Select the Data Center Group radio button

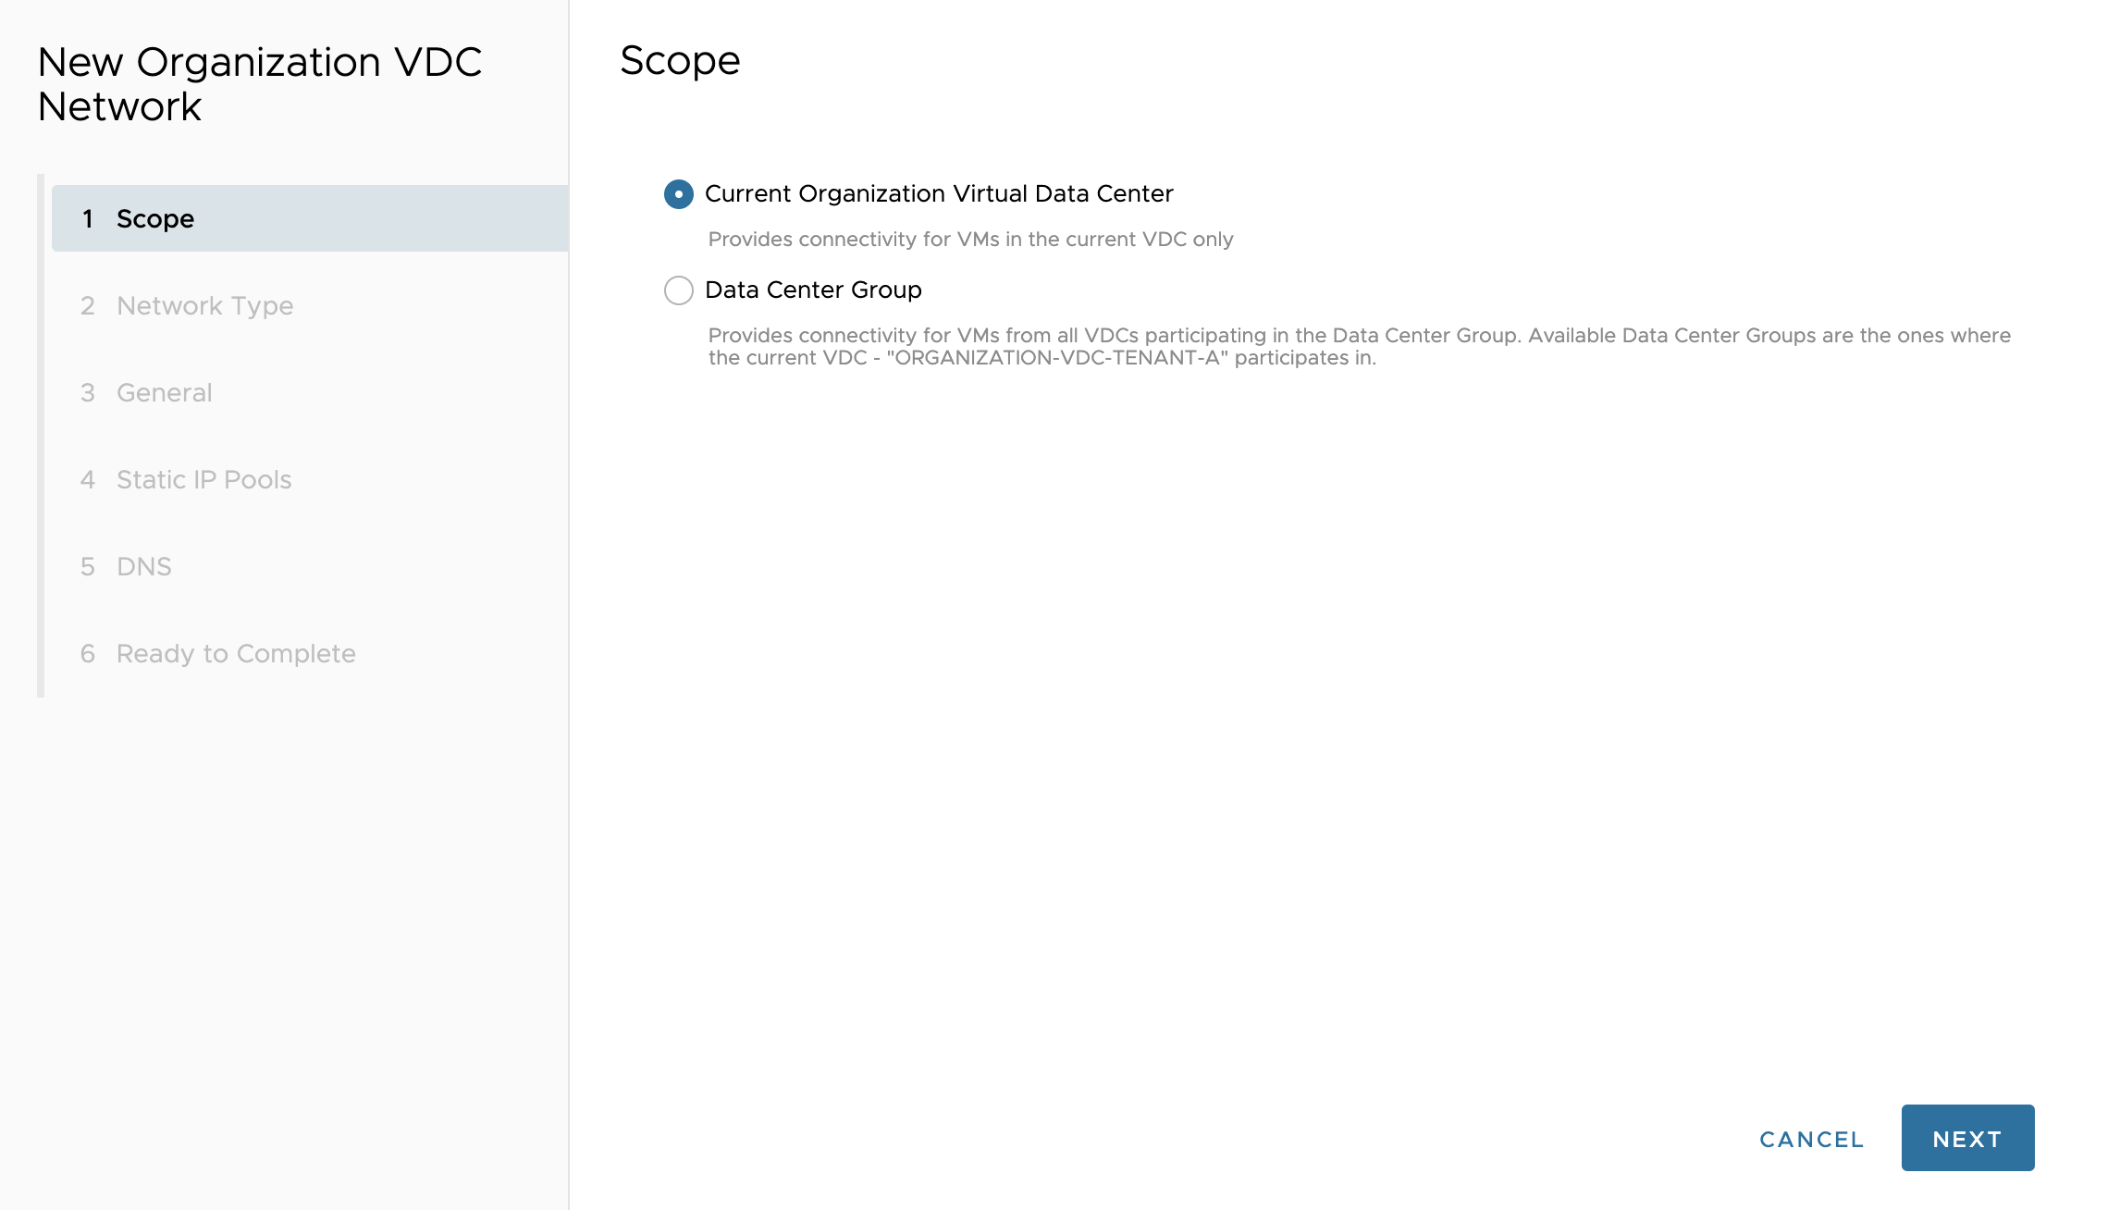(x=679, y=290)
